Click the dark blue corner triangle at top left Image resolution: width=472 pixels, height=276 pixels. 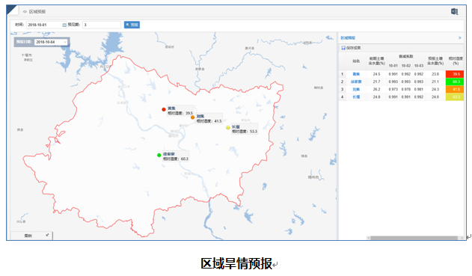pyautogui.click(x=10, y=9)
